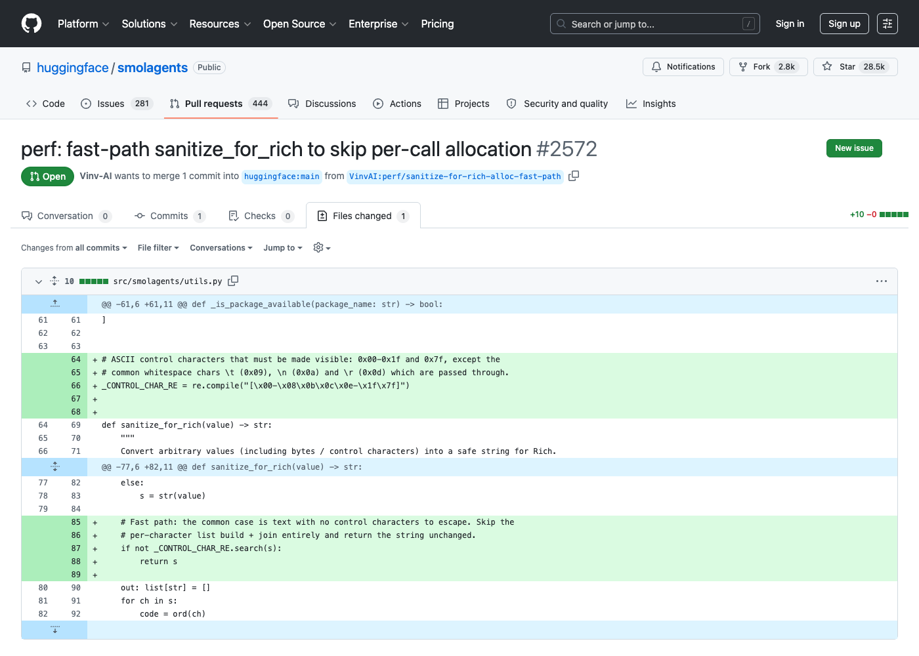Click the src/smolagents/utils.py file name
This screenshot has width=919, height=656.
point(167,281)
